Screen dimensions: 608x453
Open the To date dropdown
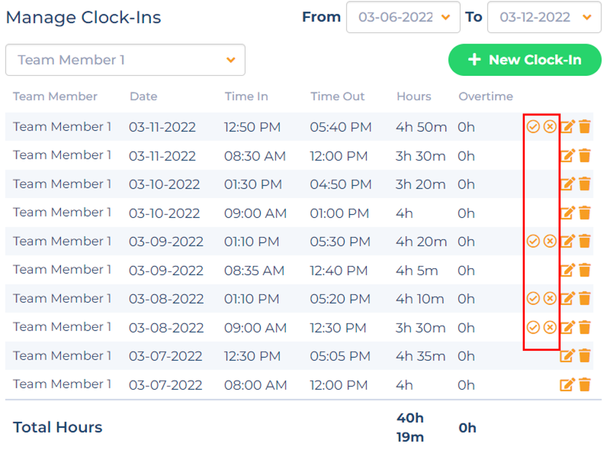(545, 17)
